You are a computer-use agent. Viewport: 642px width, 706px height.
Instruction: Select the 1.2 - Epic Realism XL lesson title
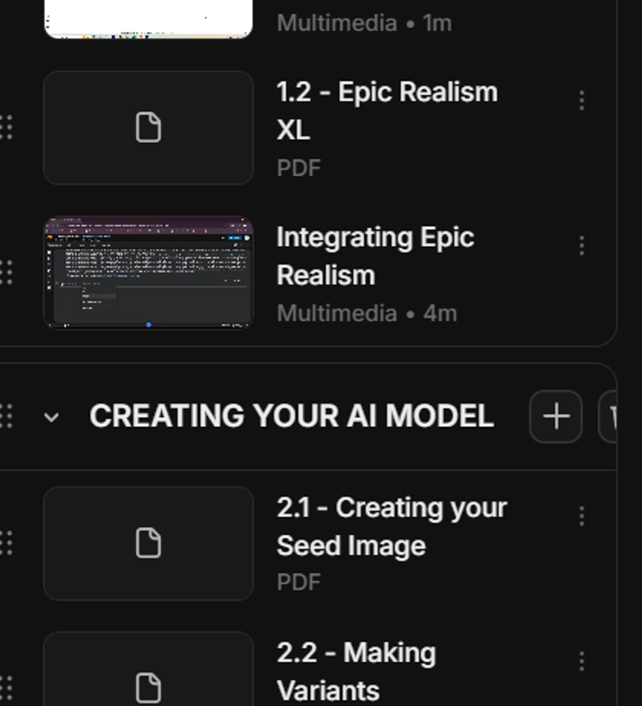point(387,111)
